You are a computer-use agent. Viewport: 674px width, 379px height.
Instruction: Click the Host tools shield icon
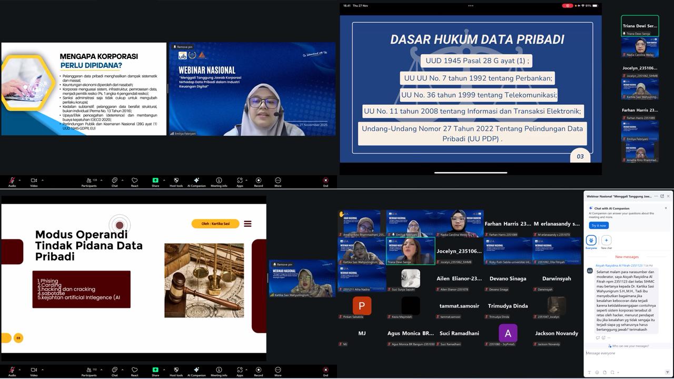click(x=175, y=370)
